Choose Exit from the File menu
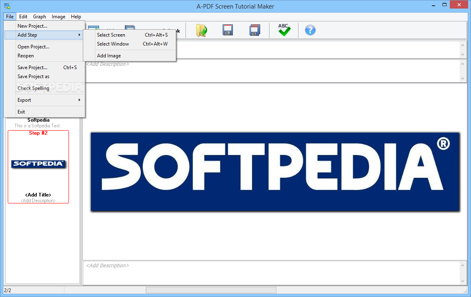Viewport: 471px width, 297px height. point(44,112)
